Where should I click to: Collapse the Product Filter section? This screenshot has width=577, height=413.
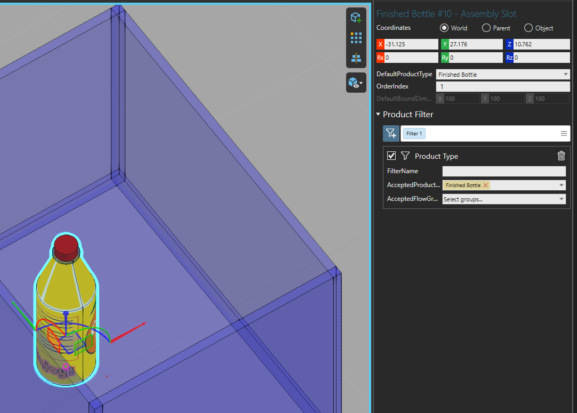tap(378, 115)
